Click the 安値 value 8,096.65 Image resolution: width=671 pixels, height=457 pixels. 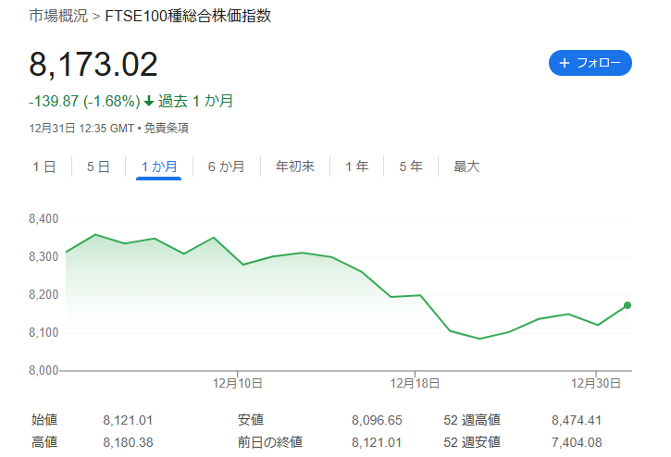pyautogui.click(x=377, y=420)
